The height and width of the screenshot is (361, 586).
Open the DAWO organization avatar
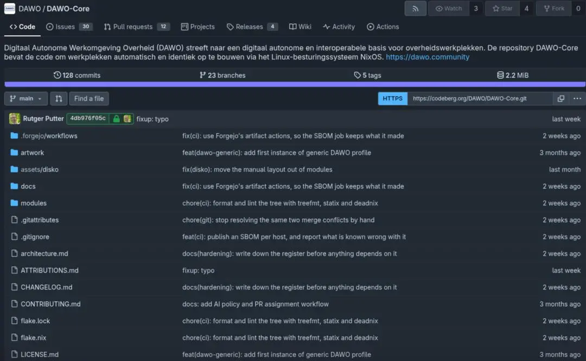point(9,9)
